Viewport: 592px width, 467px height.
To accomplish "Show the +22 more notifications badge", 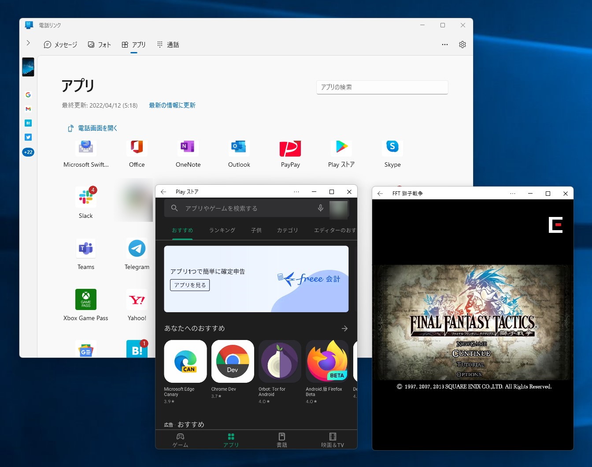I will [x=28, y=152].
